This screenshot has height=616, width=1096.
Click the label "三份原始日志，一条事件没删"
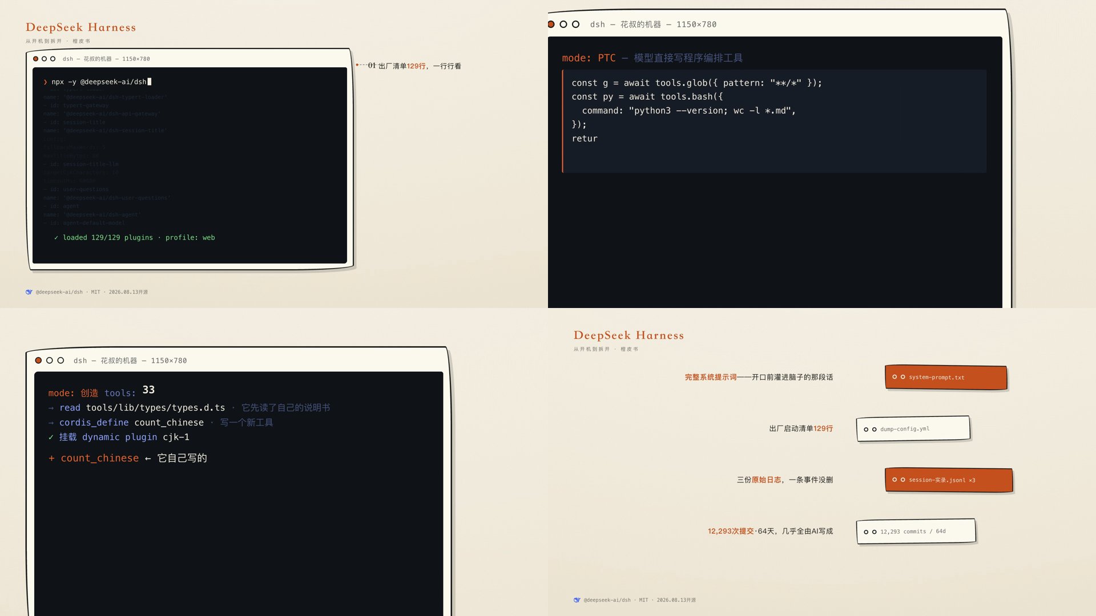point(785,480)
